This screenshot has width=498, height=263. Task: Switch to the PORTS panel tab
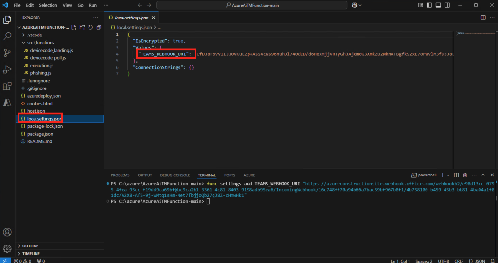click(230, 175)
